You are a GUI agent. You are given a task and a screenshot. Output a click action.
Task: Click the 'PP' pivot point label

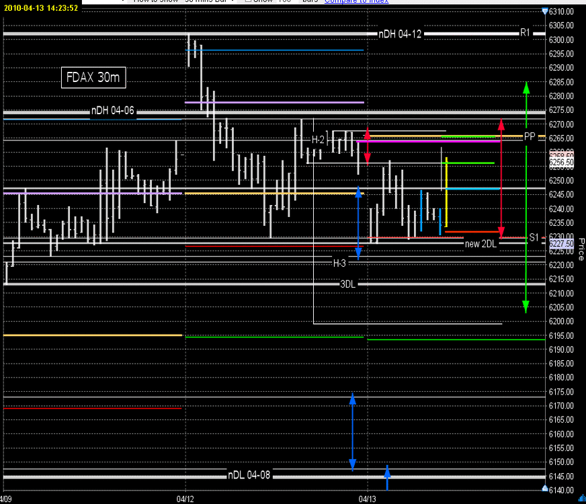pos(530,136)
